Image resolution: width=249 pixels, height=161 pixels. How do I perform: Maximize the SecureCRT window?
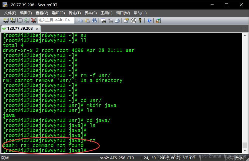(x=227, y=5)
